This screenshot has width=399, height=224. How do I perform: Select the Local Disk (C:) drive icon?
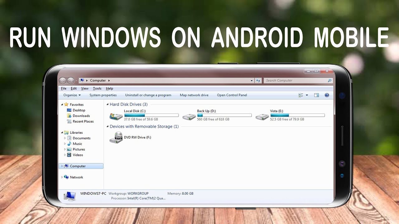[x=116, y=117]
